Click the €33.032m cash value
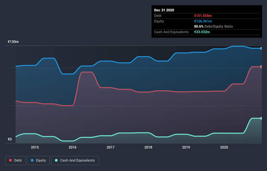Image resolution: width=267 pixels, height=171 pixels. click(x=202, y=32)
